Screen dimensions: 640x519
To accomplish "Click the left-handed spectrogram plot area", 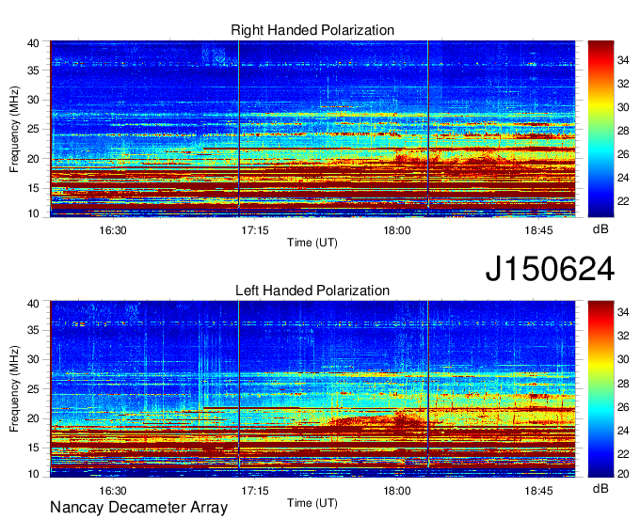I will pos(312,389).
